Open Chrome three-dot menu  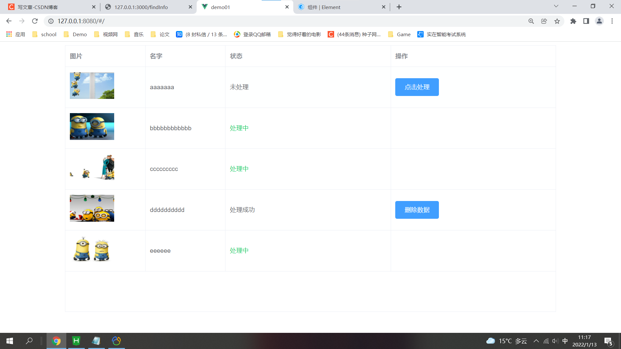pos(612,21)
